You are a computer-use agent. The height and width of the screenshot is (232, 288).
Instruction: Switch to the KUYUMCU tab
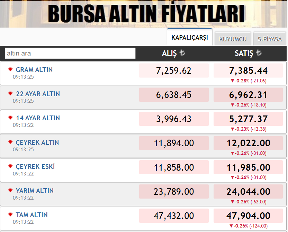(x=233, y=39)
